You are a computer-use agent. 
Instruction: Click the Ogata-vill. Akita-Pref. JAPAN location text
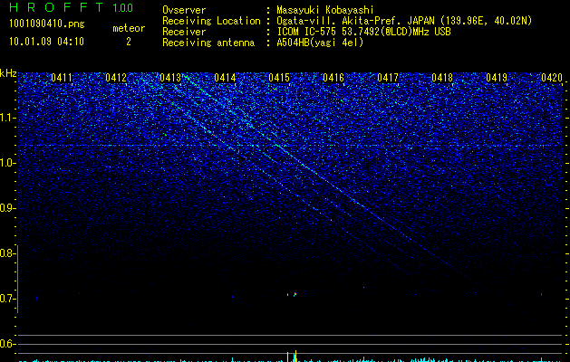pos(404,21)
